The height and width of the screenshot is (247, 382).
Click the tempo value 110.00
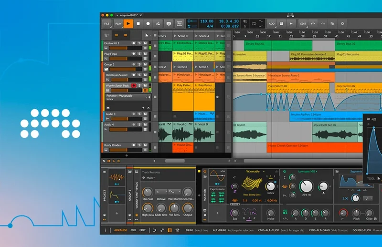207,21
